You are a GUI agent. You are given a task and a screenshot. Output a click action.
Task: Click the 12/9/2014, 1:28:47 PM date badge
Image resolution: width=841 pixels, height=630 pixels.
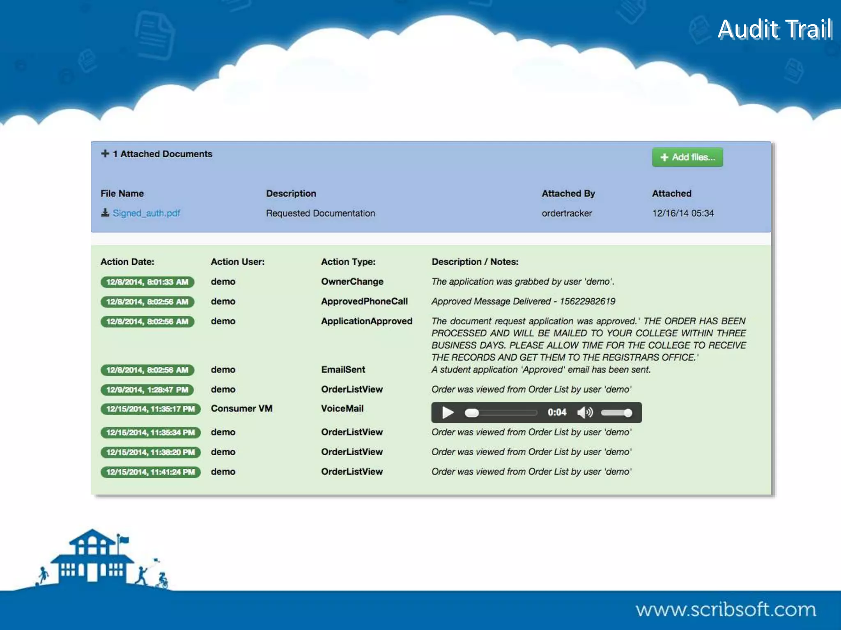click(x=147, y=390)
